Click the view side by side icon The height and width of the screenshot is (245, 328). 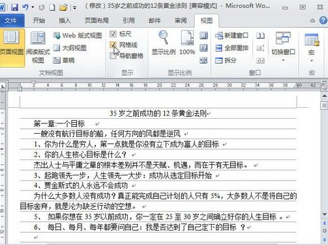pos(261,35)
